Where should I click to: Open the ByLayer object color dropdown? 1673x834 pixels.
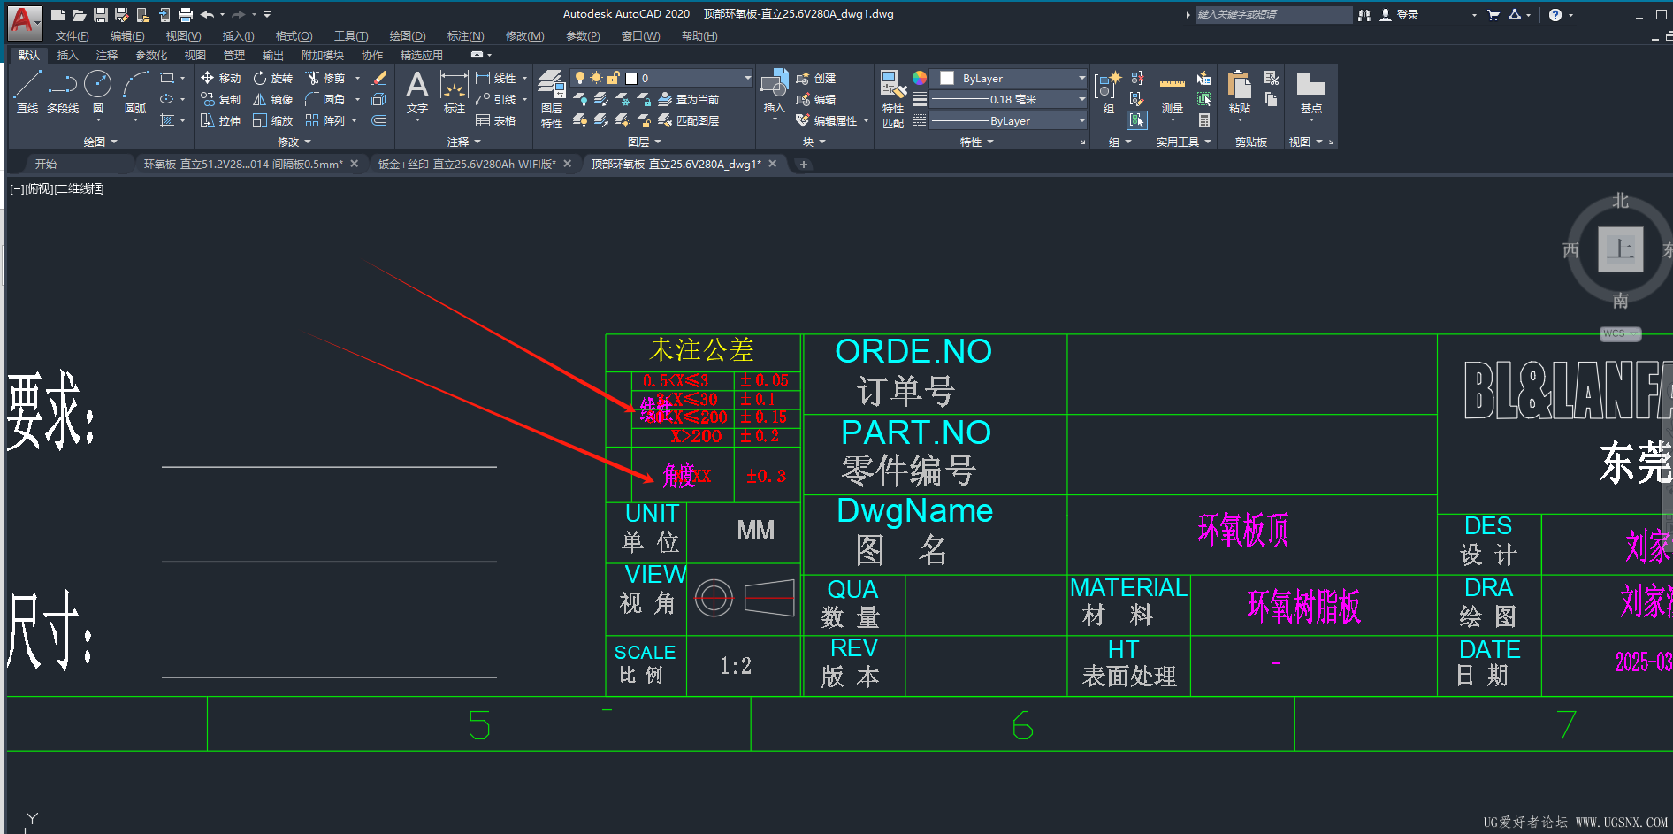click(x=1081, y=78)
